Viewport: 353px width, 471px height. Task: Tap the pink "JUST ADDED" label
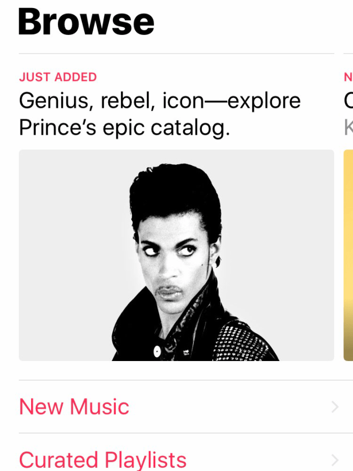tap(58, 77)
